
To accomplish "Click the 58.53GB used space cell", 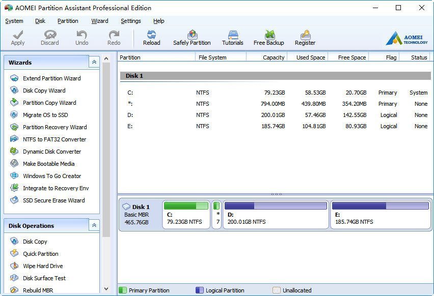I will point(315,93).
